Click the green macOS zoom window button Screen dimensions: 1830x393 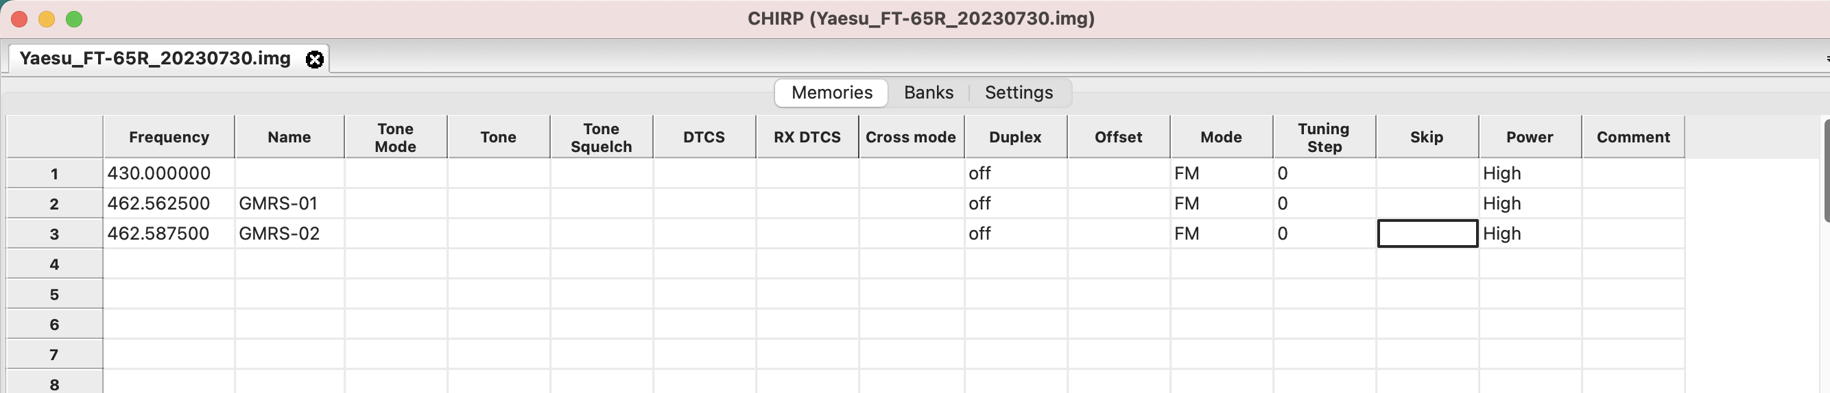pyautogui.click(x=74, y=19)
